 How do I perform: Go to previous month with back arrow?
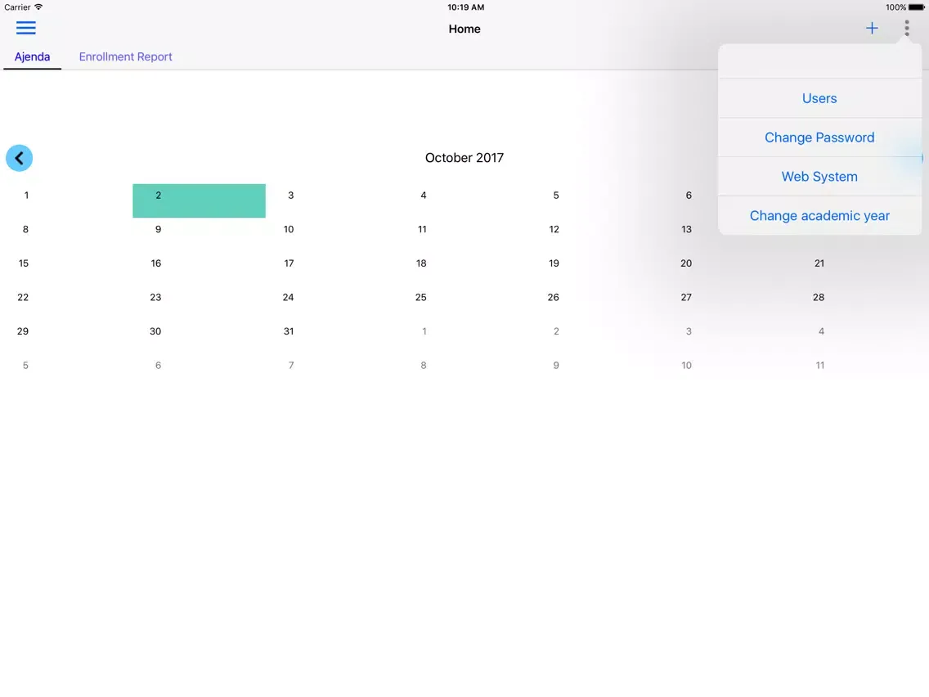click(19, 158)
